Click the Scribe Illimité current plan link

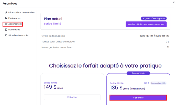pyautogui.click(x=52, y=24)
